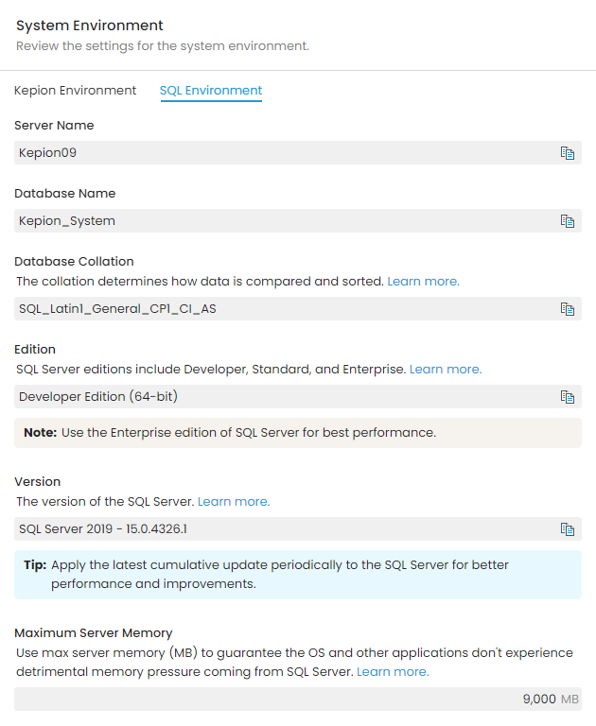Screen dimensions: 596x726
Task: Open Learn more link for Maximum Server Memory
Action: [393, 672]
